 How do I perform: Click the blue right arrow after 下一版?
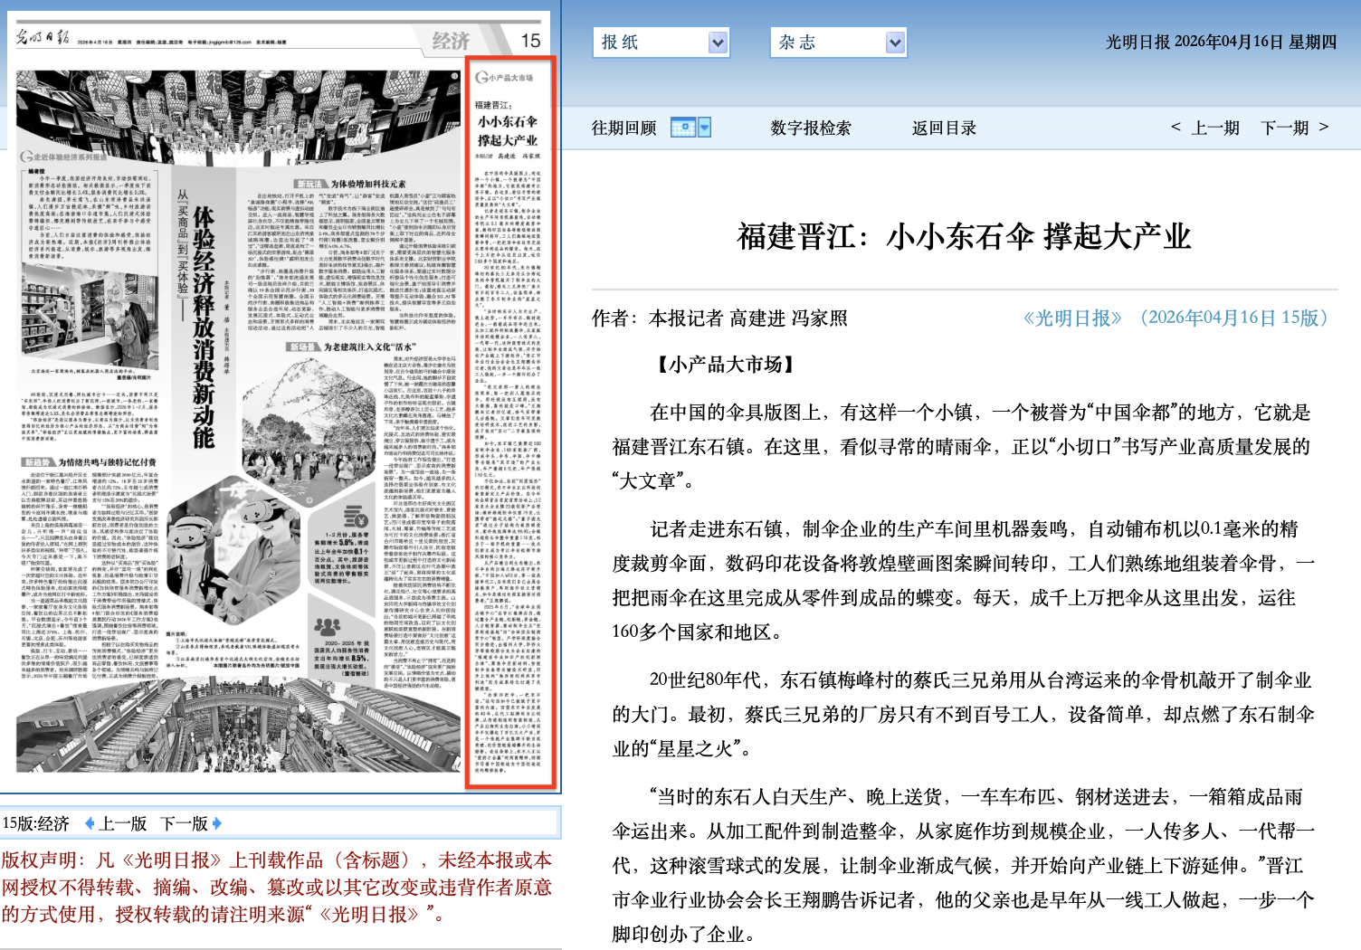click(x=216, y=823)
